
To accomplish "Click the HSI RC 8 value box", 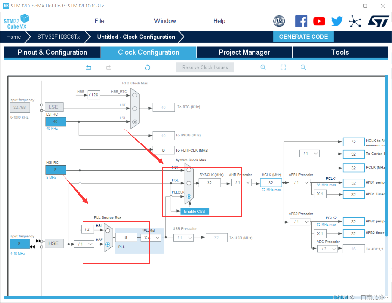I will pyautogui.click(x=56, y=170).
